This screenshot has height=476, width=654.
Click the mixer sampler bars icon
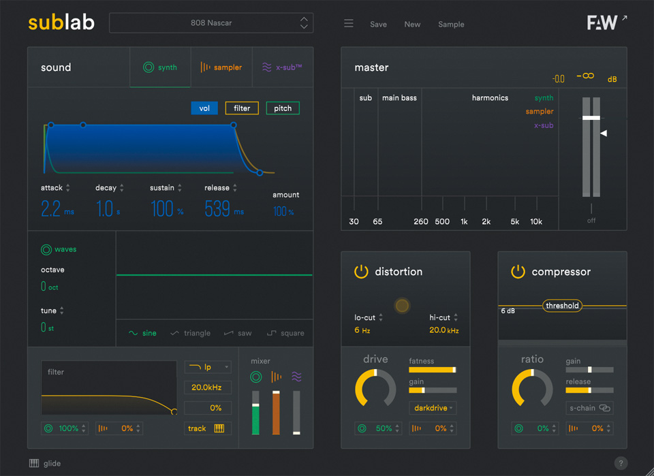pos(276,377)
